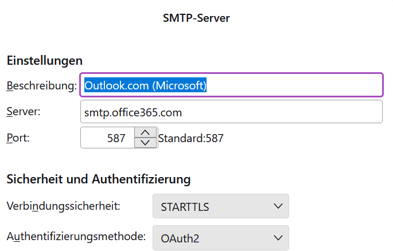Click the SMTP-Server dialog title
The width and height of the screenshot is (393, 251).
coord(196,18)
